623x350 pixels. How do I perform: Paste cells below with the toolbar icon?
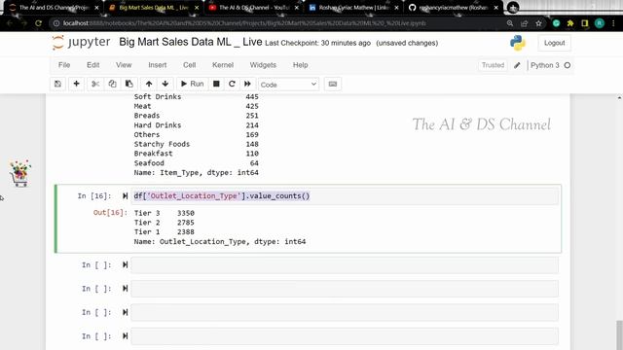pos(129,84)
